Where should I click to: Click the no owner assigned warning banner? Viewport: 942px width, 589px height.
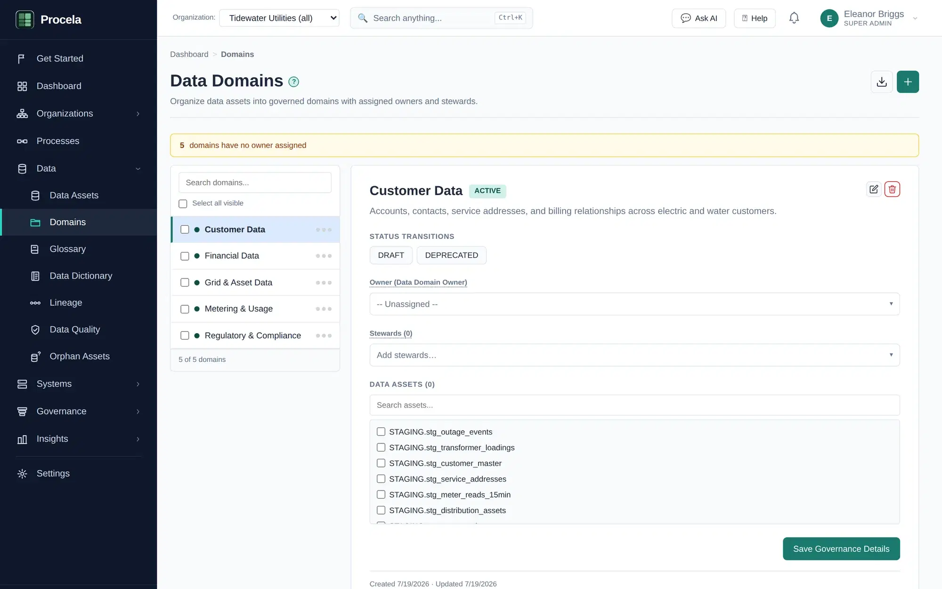pyautogui.click(x=544, y=145)
